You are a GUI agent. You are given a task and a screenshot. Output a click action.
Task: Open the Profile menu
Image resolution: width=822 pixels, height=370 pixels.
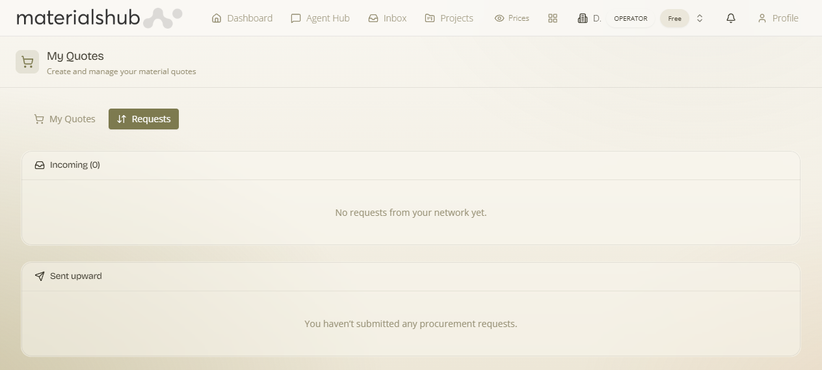click(778, 18)
